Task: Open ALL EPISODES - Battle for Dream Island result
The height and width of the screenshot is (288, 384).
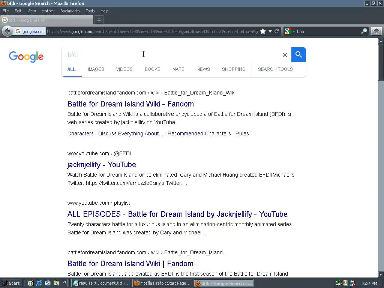Action: (177, 214)
